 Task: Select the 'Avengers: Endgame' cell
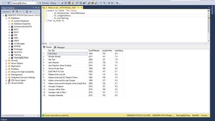point(67,86)
